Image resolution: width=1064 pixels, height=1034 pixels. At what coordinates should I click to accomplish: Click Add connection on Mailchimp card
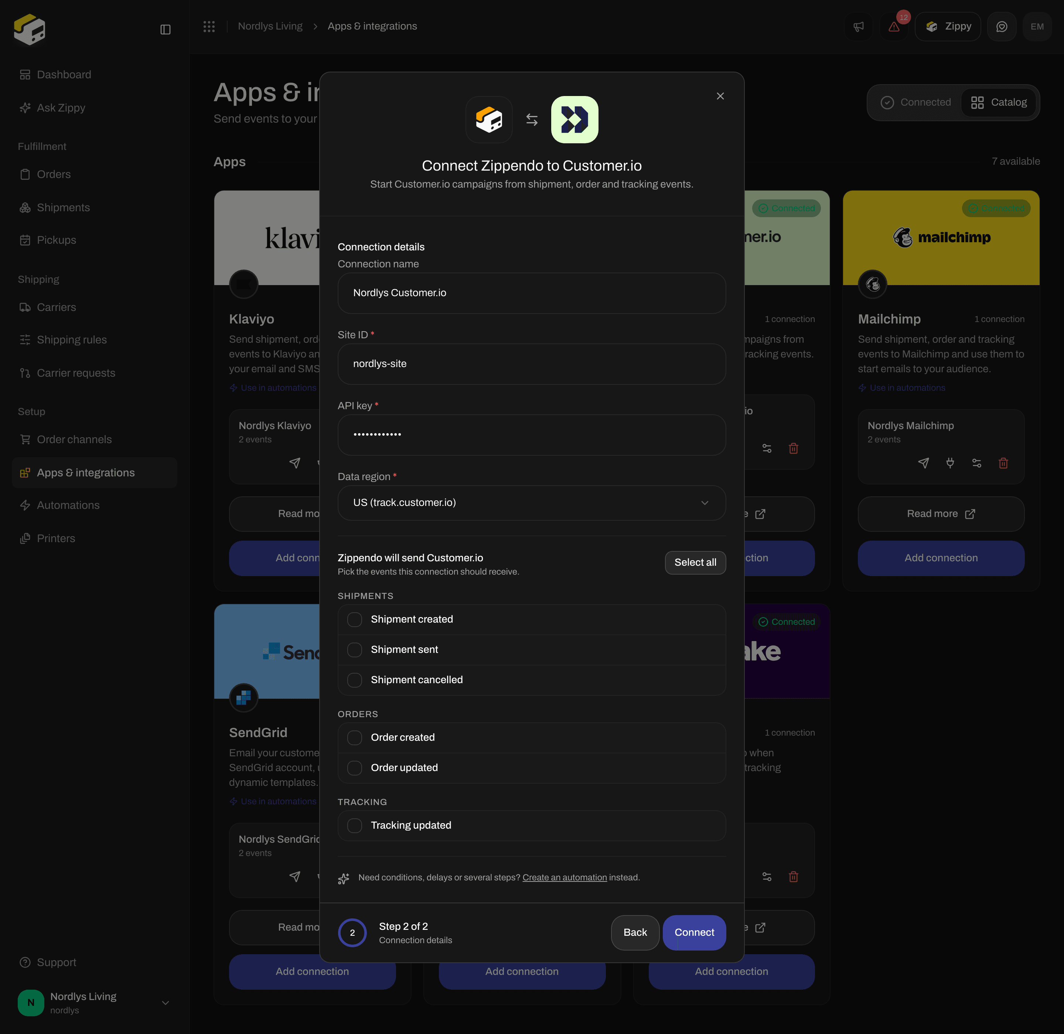(941, 558)
